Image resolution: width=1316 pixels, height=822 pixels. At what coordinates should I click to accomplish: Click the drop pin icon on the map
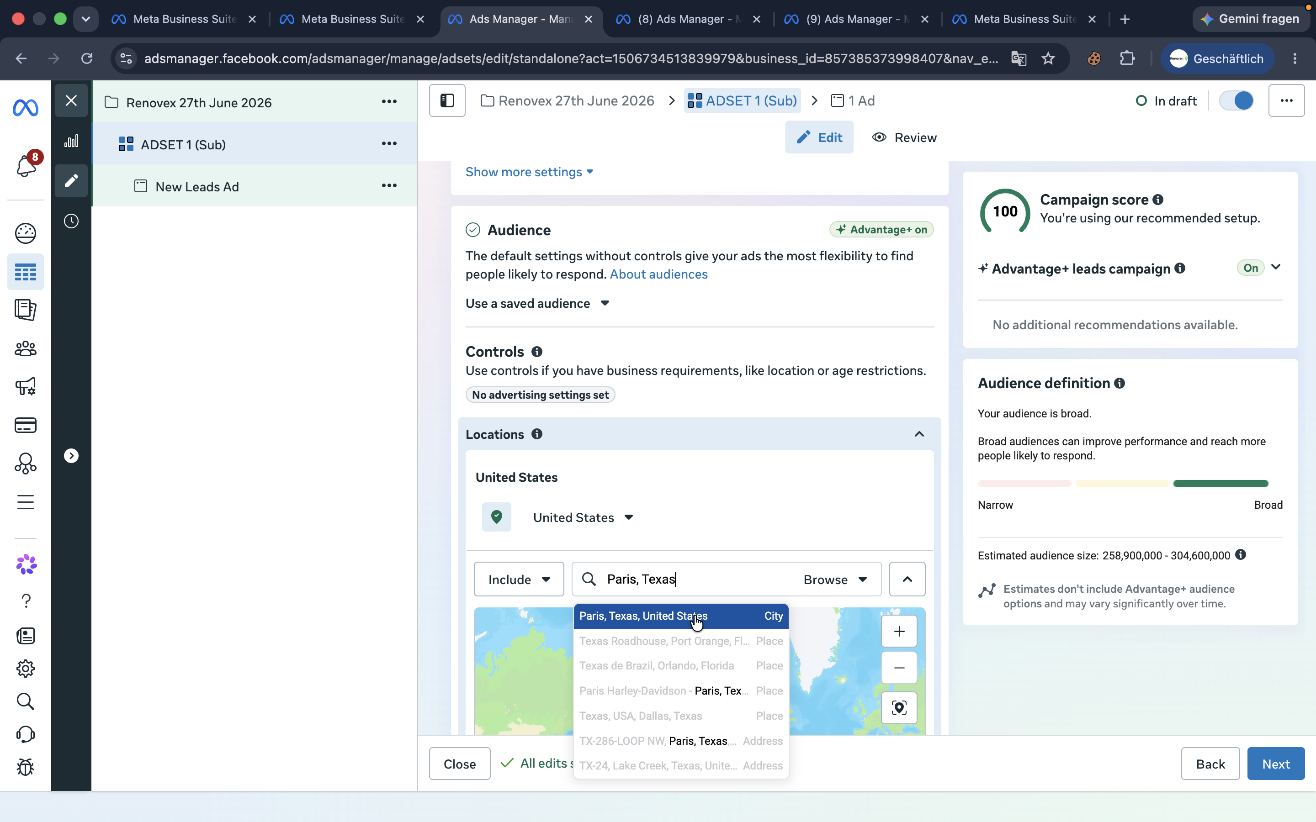[899, 708]
